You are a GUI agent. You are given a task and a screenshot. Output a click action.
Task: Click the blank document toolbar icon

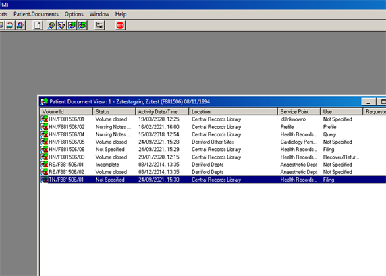38,26
